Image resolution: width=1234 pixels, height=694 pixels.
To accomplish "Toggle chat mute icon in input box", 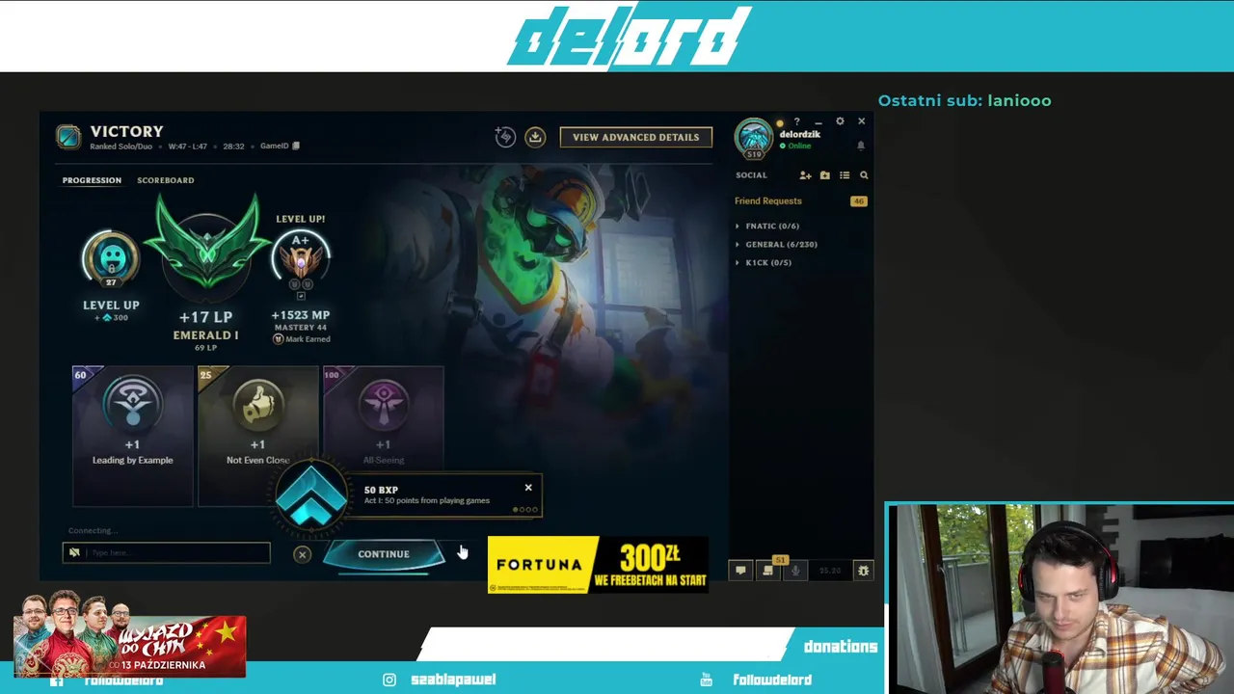I will tap(74, 552).
